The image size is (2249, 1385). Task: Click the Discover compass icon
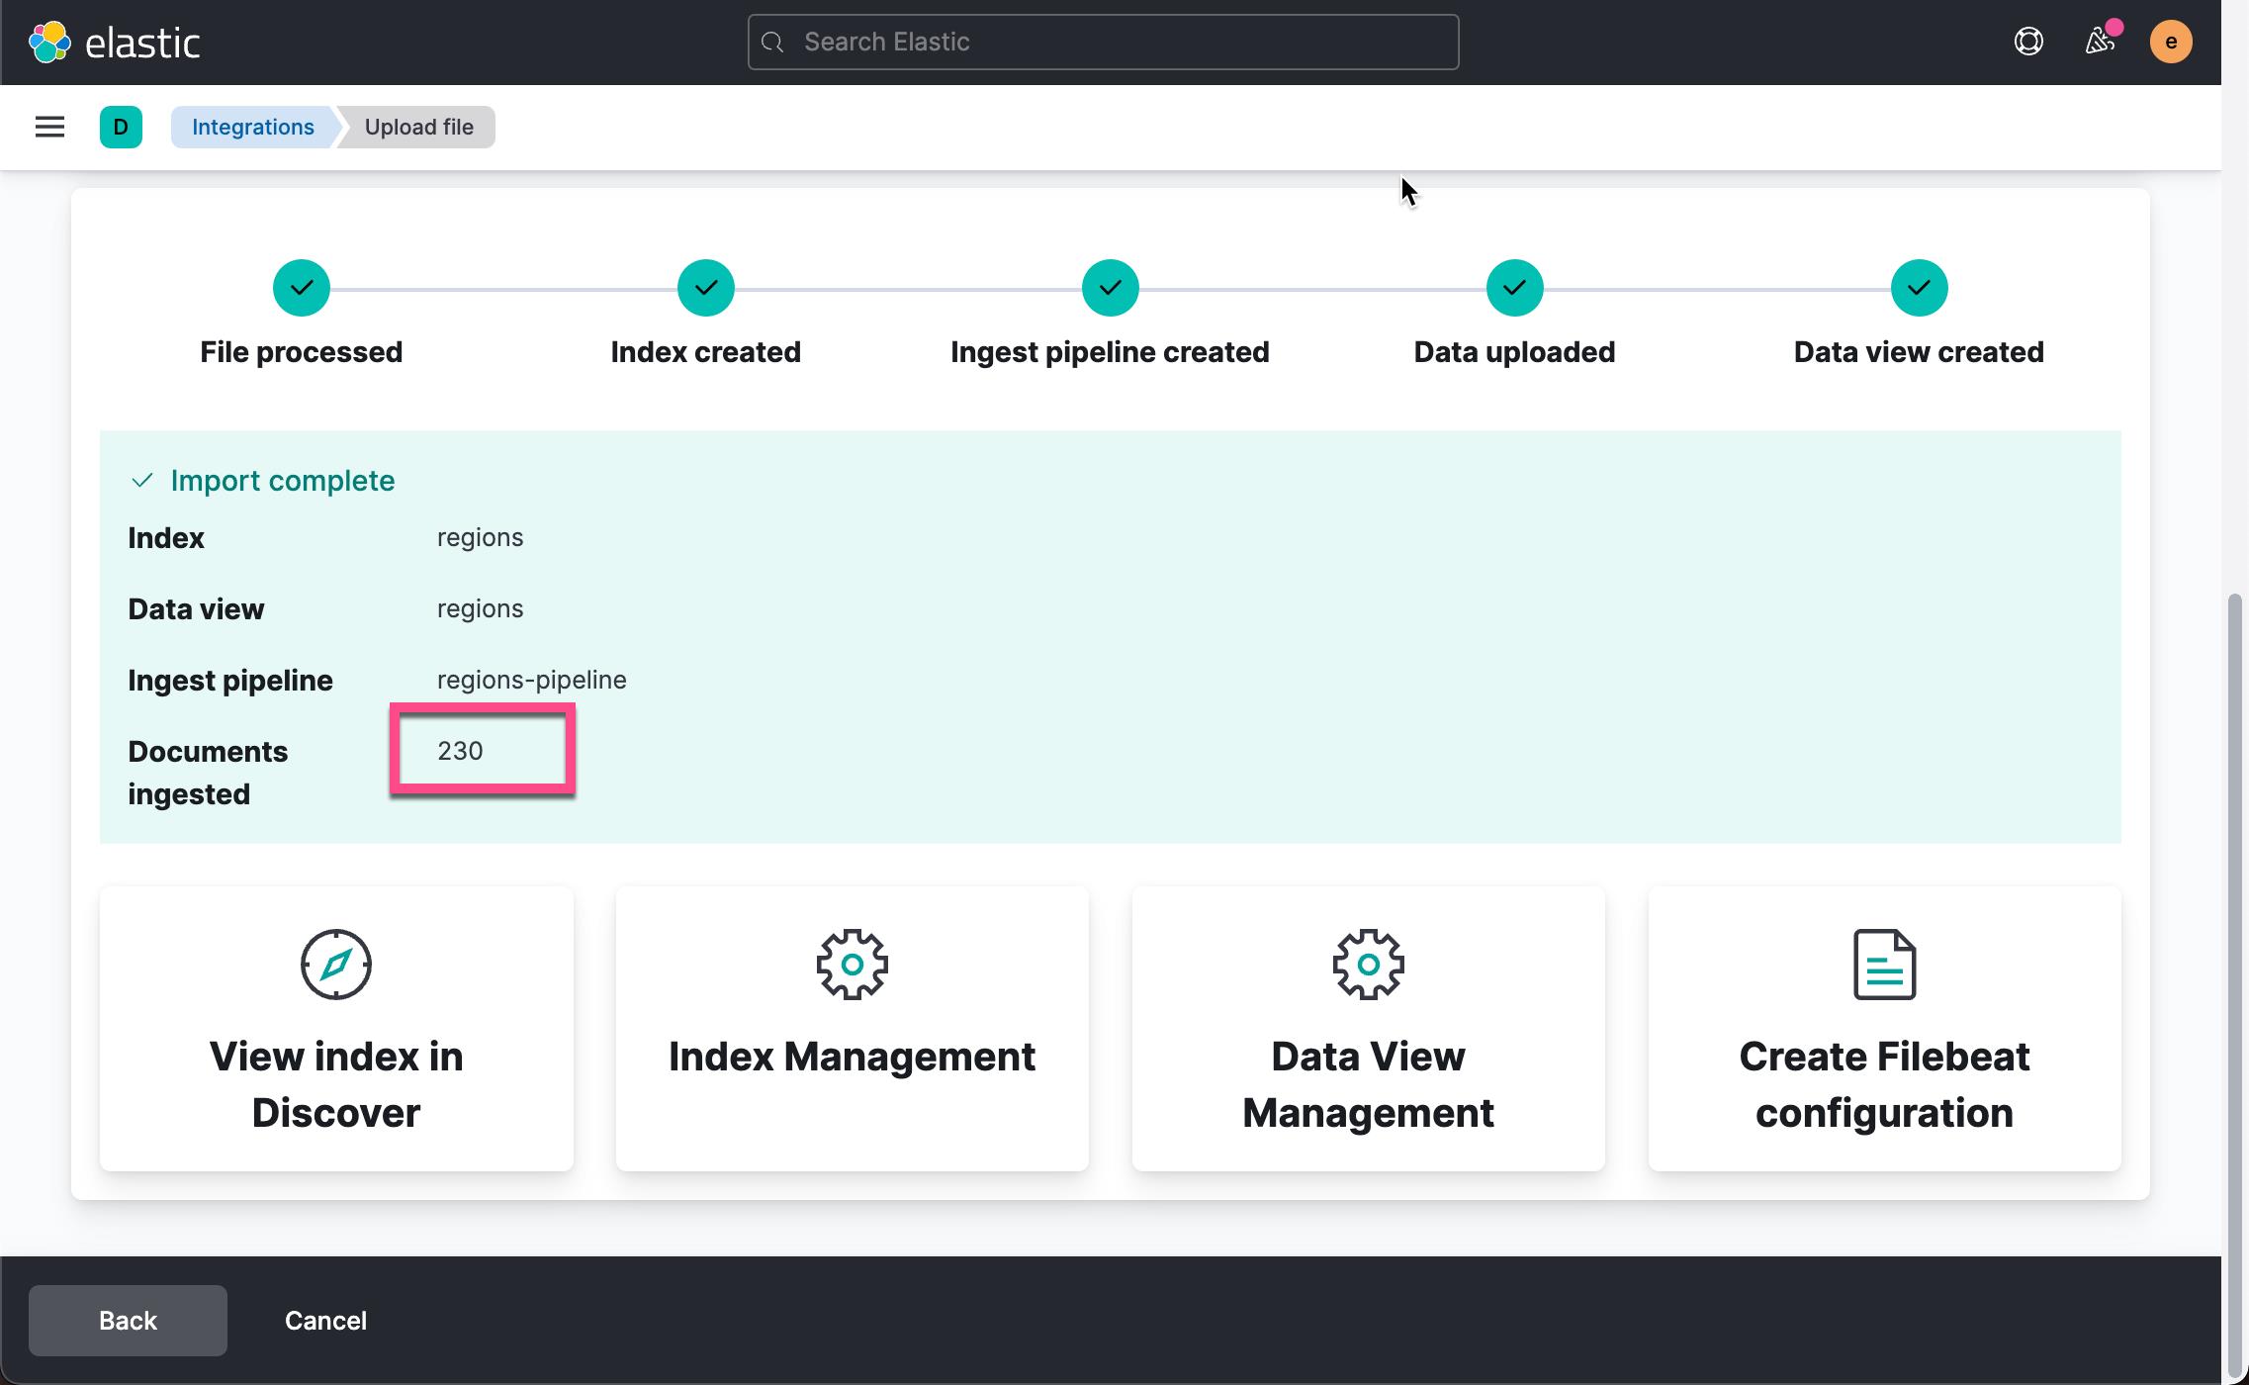coord(336,965)
